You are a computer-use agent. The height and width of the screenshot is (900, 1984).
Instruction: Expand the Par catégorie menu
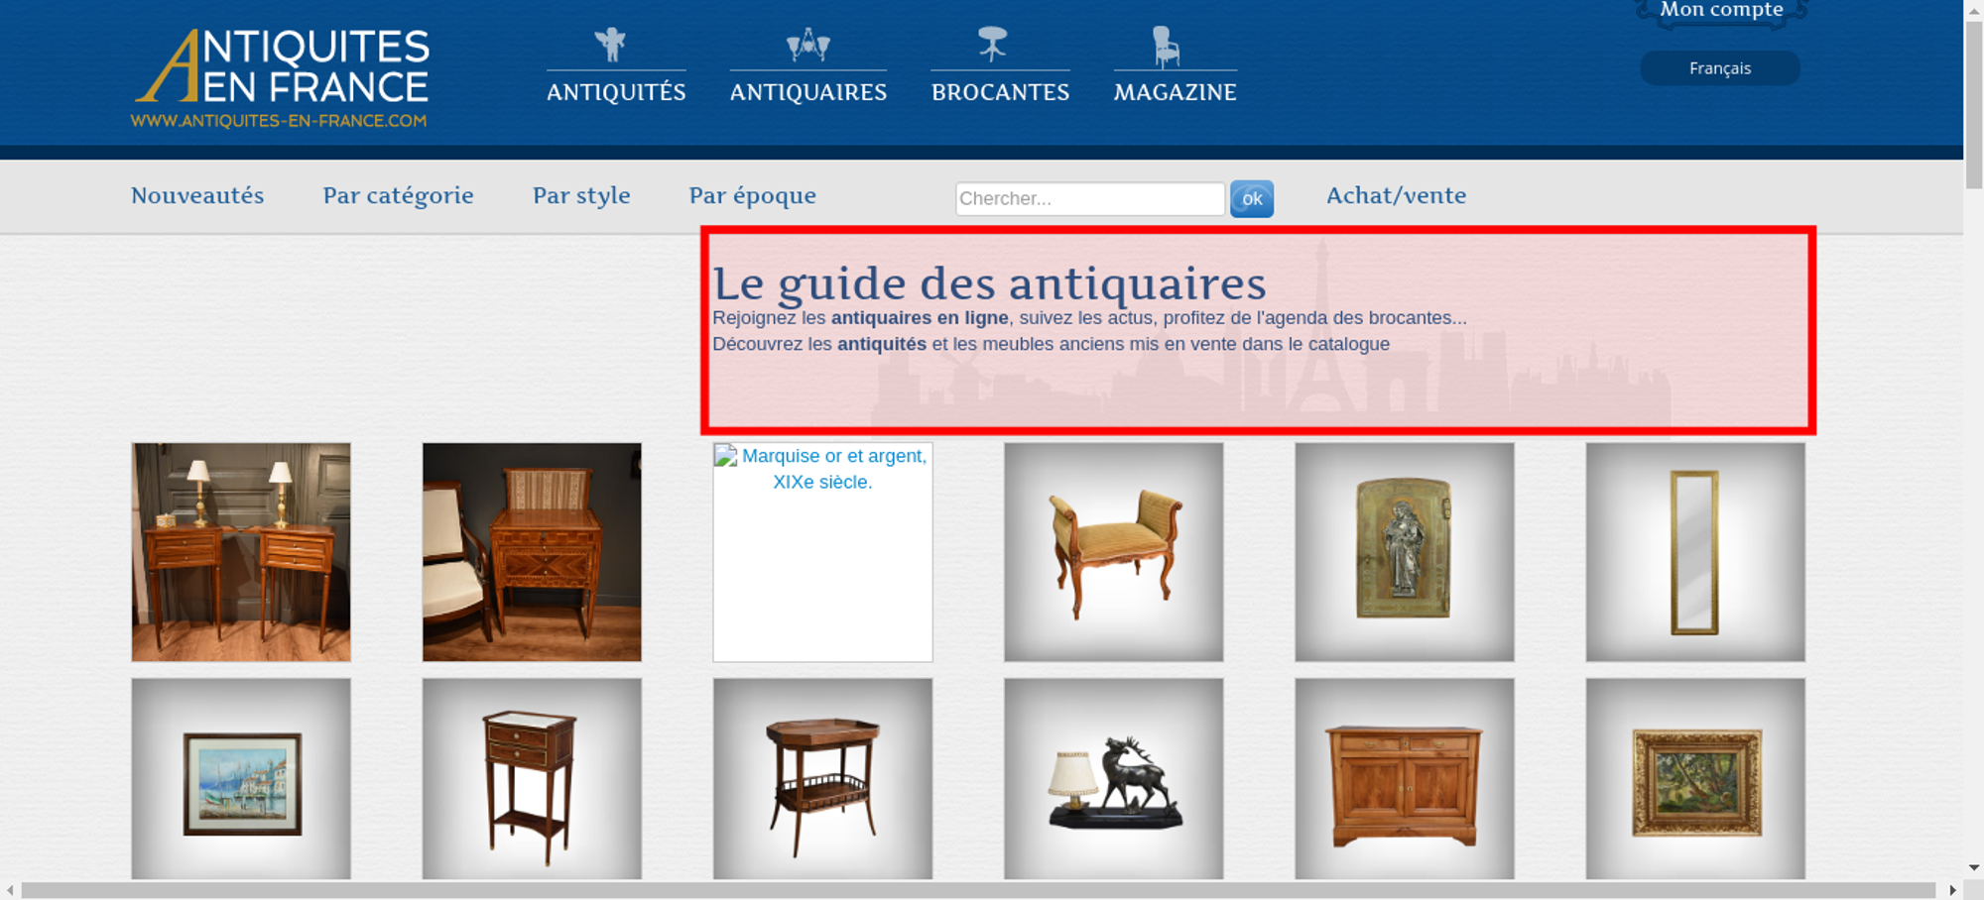(398, 195)
